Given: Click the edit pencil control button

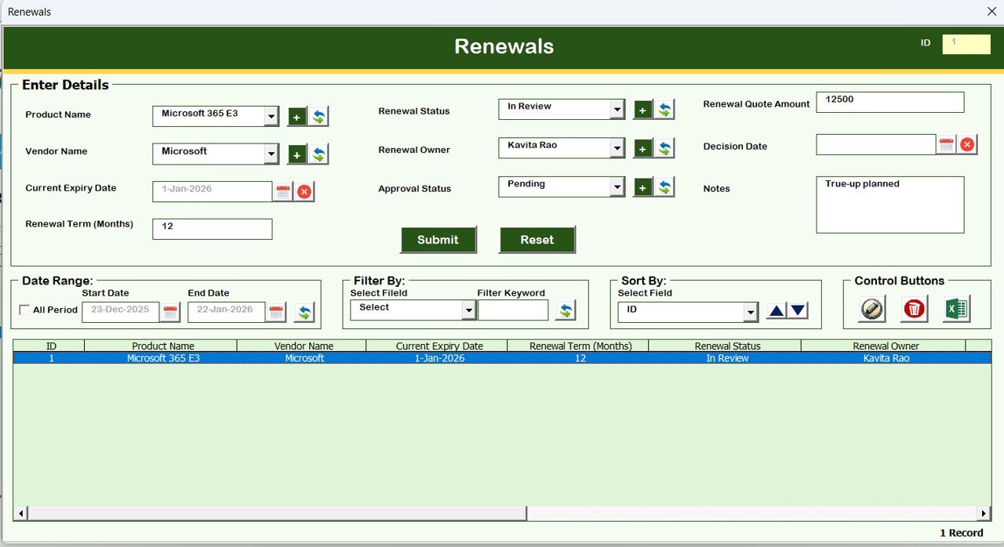Looking at the screenshot, I should click(x=871, y=309).
